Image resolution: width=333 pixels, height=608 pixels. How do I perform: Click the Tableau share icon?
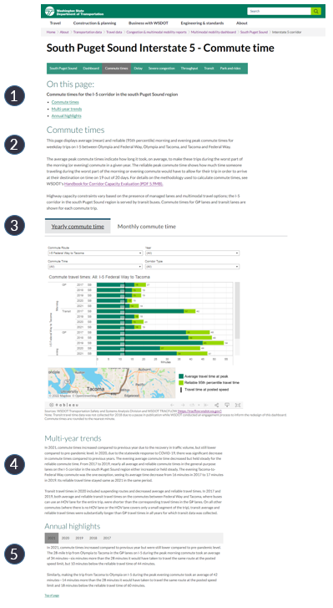(216, 406)
